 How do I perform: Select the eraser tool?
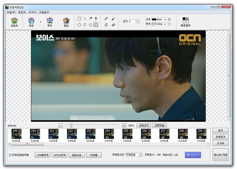pyautogui.click(x=113, y=25)
